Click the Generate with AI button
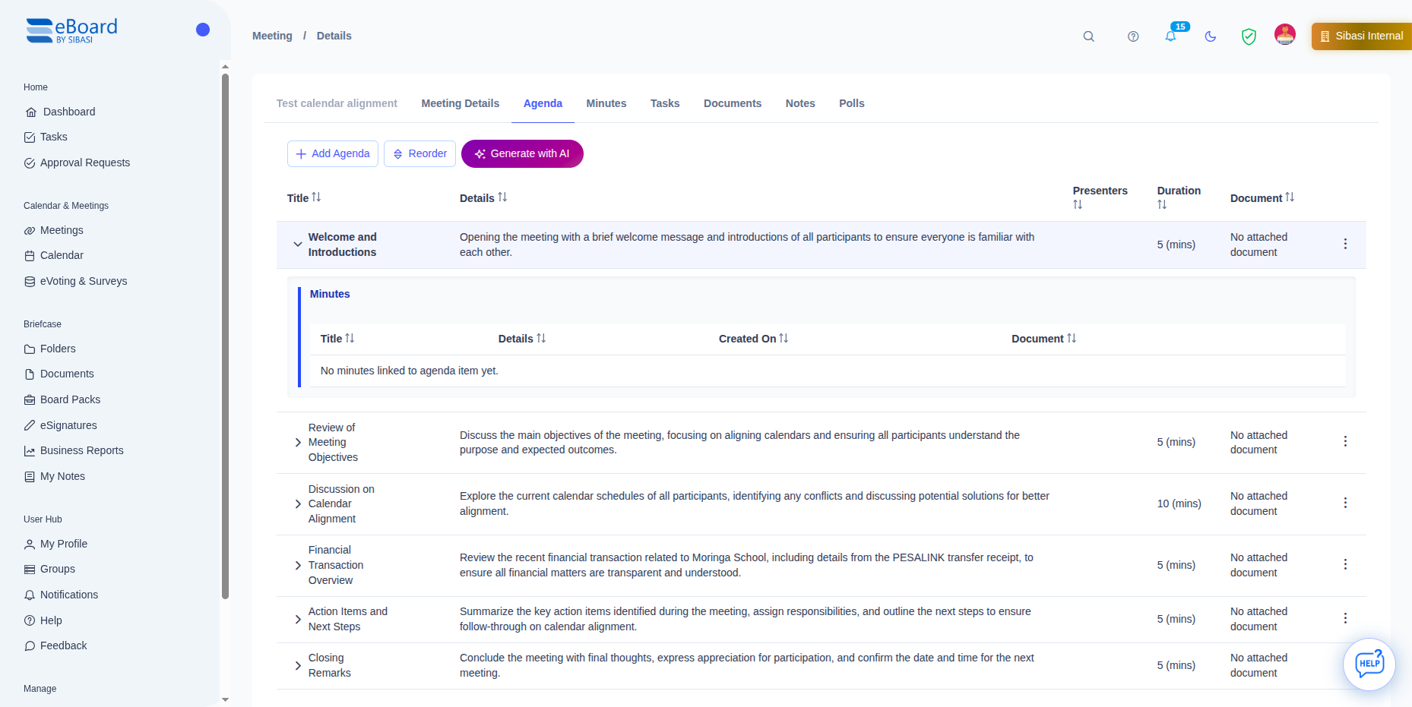Image resolution: width=1412 pixels, height=707 pixels. [522, 153]
